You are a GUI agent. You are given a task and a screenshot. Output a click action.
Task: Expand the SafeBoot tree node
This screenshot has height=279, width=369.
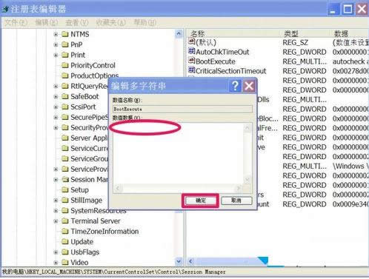pos(56,96)
